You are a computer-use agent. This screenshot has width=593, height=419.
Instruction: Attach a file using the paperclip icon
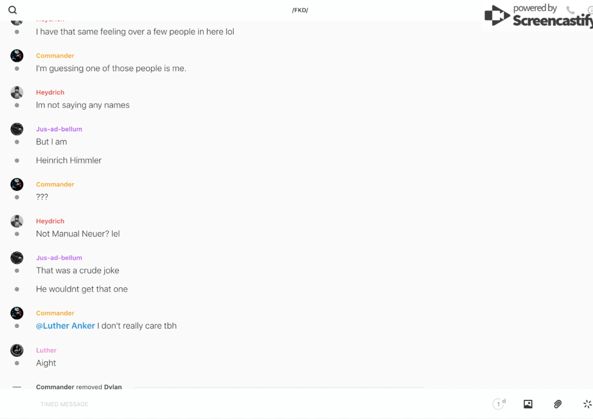coord(558,404)
